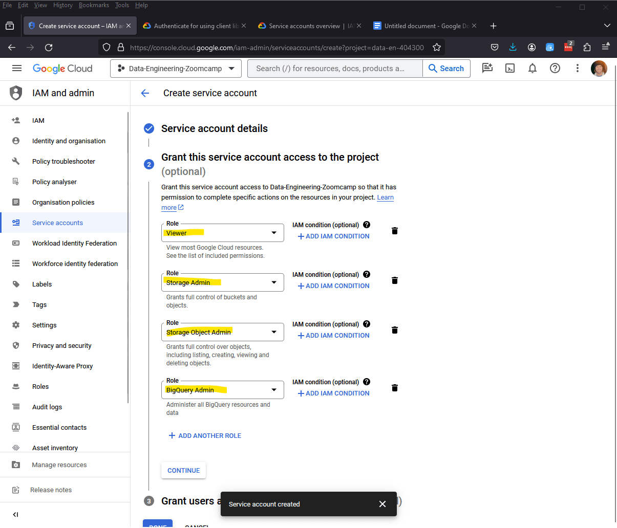The height and width of the screenshot is (528, 617).
Task: Open Identity and organisation in sidebar
Action: click(x=65, y=141)
